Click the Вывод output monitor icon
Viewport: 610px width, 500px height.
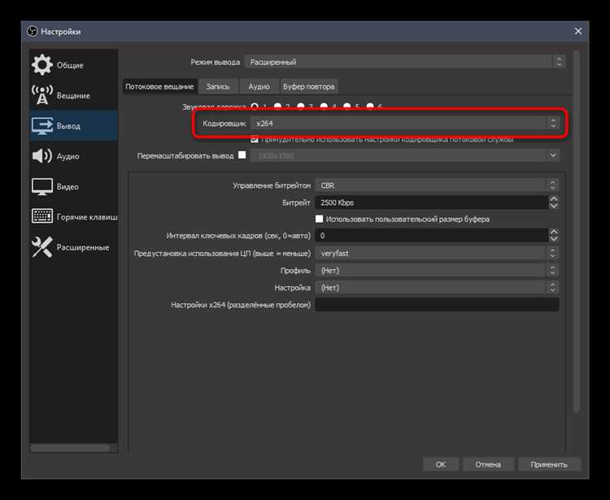[41, 125]
